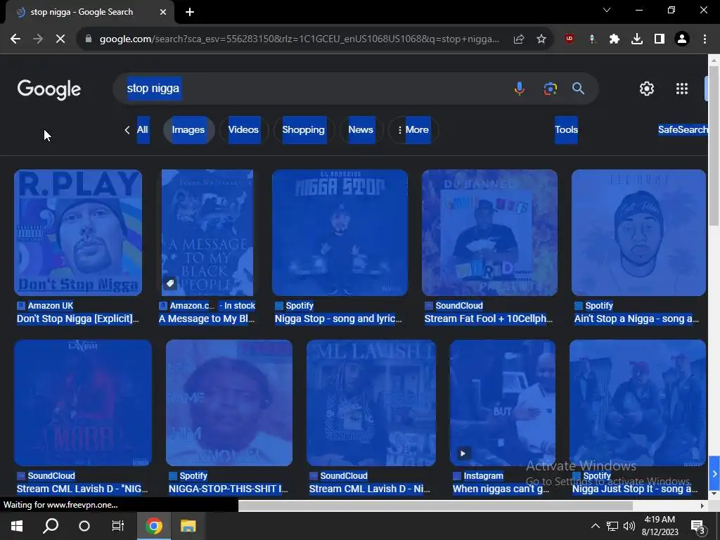Image resolution: width=720 pixels, height=540 pixels.
Task: Open a new Chrome tab
Action: [x=190, y=12]
